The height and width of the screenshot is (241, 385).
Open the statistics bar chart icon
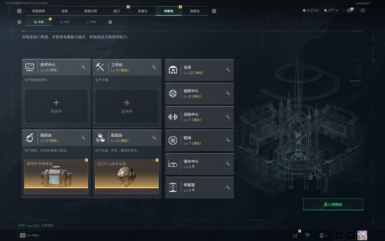pyautogui.click(x=295, y=235)
